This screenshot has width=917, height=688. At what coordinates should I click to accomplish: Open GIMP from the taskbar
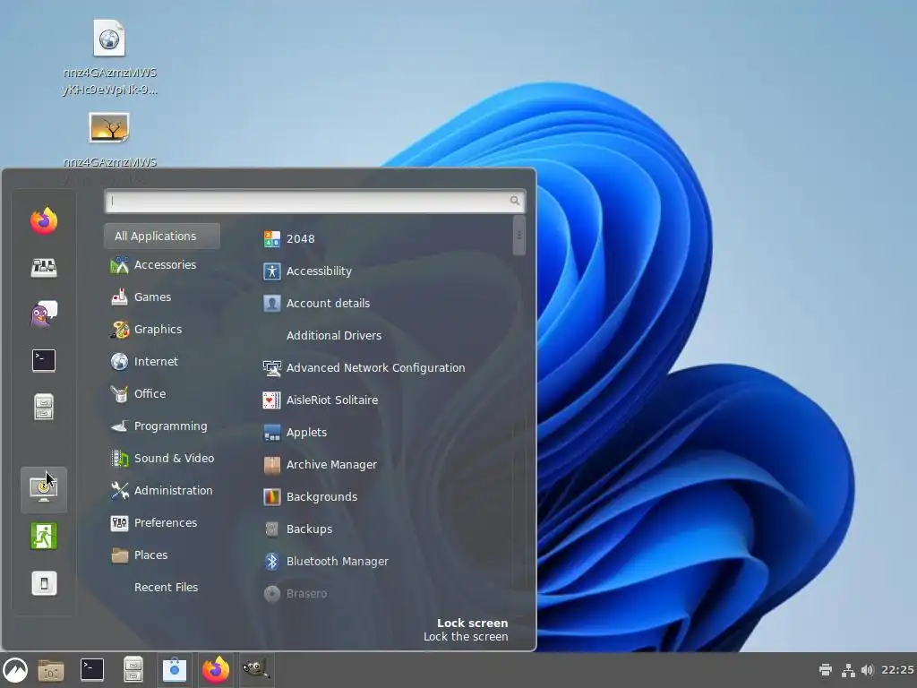(x=256, y=668)
